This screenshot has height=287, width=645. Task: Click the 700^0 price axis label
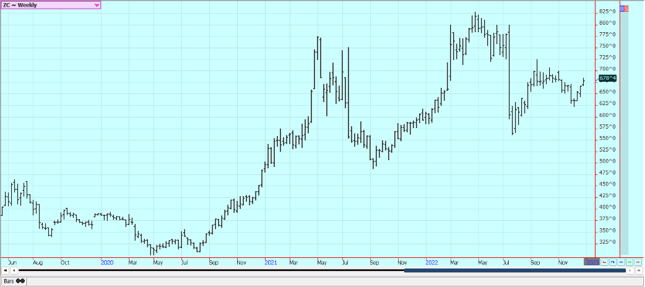[607, 69]
